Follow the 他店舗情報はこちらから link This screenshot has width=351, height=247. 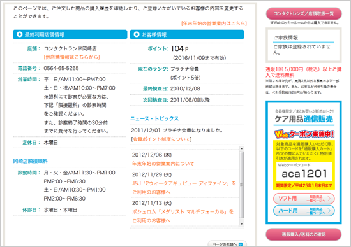pyautogui.click(x=72, y=57)
